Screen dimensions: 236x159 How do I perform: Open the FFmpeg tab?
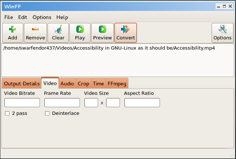pos(117,84)
